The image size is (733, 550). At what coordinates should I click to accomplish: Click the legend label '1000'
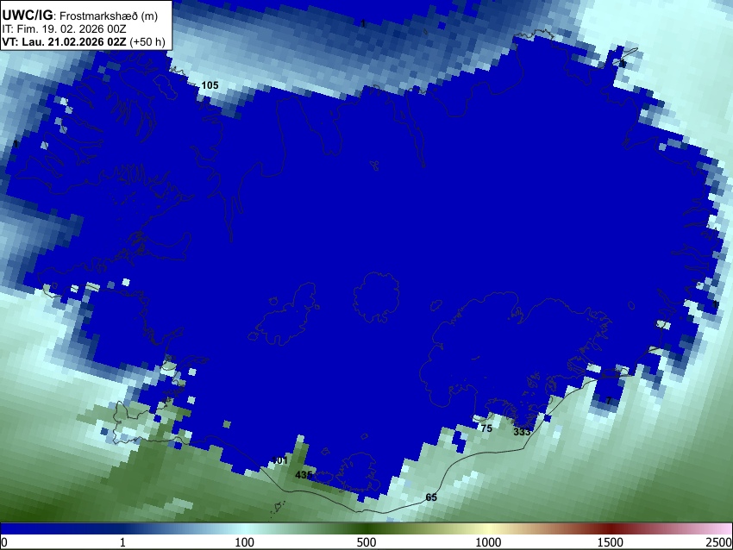[x=488, y=542]
